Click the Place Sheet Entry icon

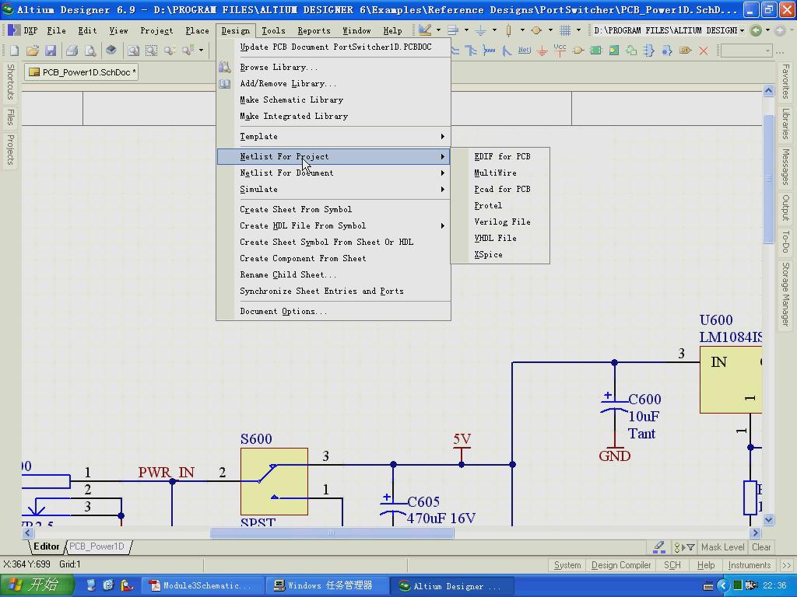[x=613, y=51]
